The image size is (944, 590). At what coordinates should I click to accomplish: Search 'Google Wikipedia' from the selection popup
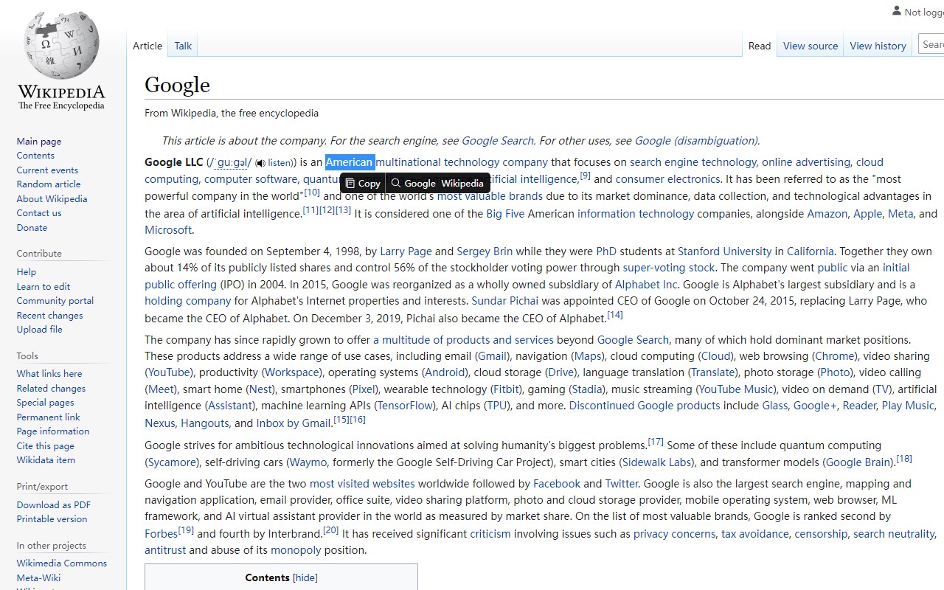coord(437,183)
